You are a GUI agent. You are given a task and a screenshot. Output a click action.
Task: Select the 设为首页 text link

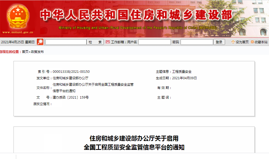[242, 42]
